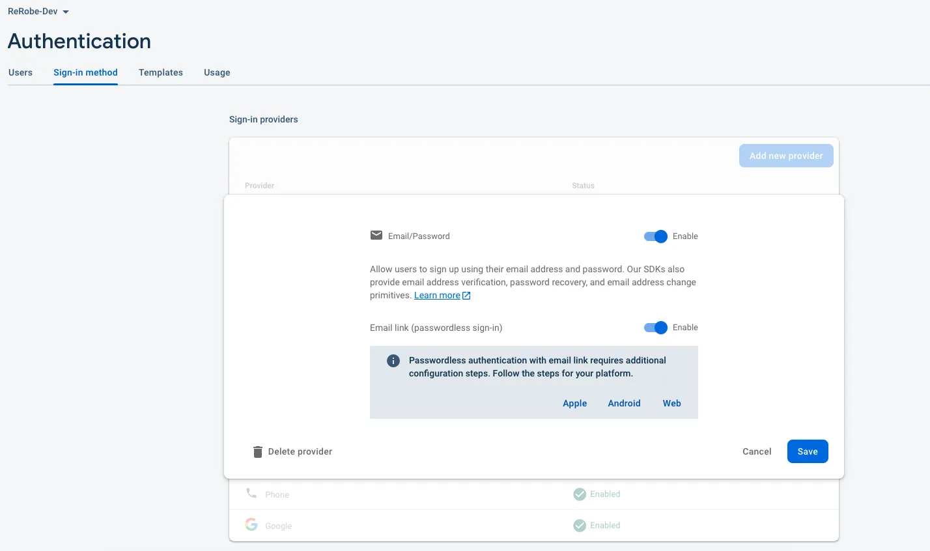
Task: Click the info icon in passwordless notice
Action: point(393,361)
